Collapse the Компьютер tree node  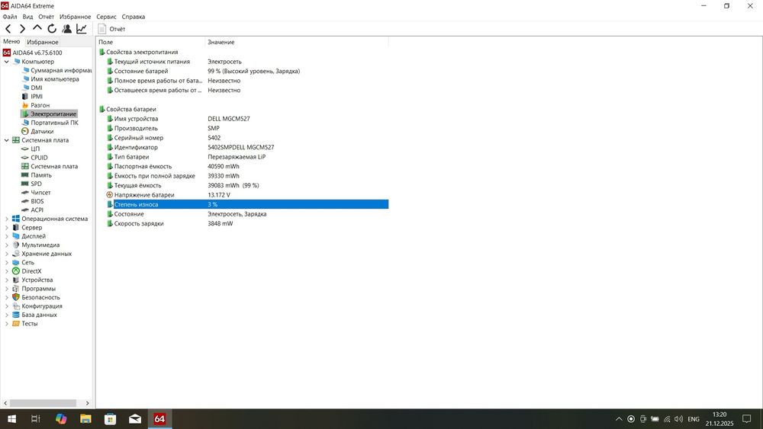click(6, 62)
